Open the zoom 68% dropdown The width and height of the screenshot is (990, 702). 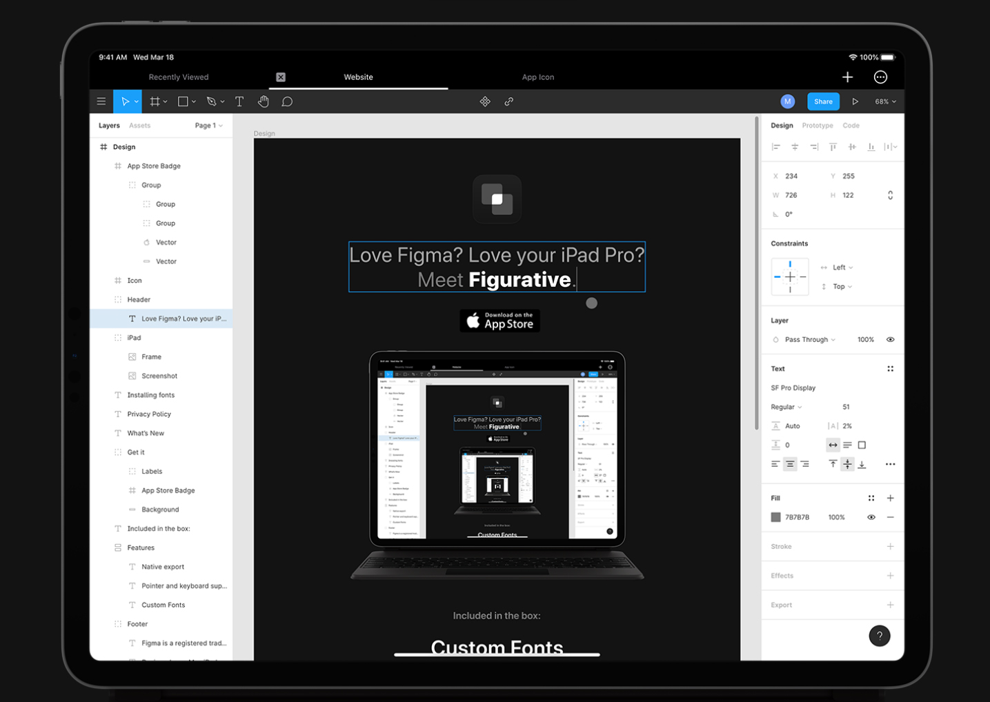pos(886,101)
